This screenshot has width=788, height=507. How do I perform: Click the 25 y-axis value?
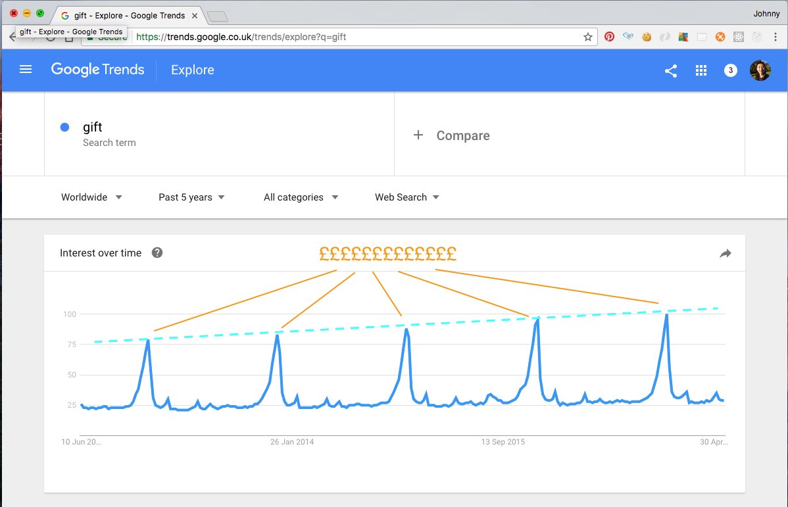click(x=71, y=404)
